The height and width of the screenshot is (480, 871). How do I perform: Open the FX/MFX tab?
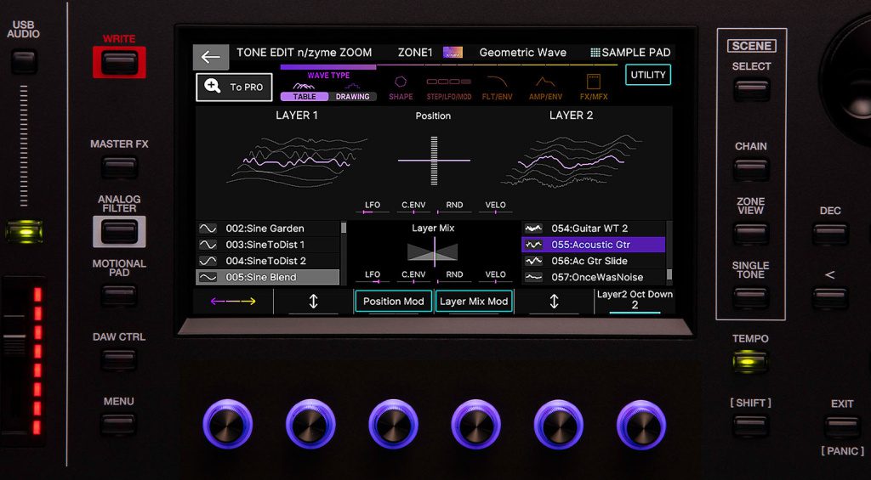tap(593, 88)
